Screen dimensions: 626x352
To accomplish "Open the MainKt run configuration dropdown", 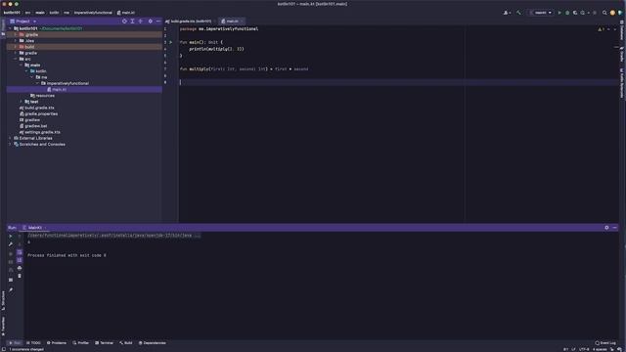I will click(541, 13).
